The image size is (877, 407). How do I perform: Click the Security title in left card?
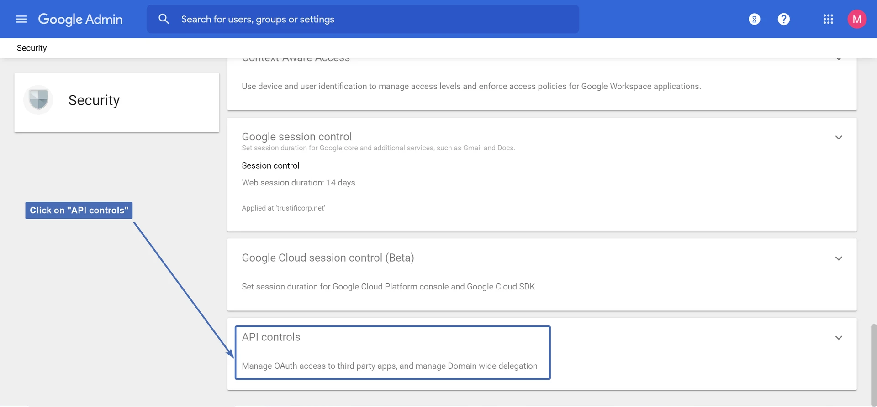coord(94,100)
